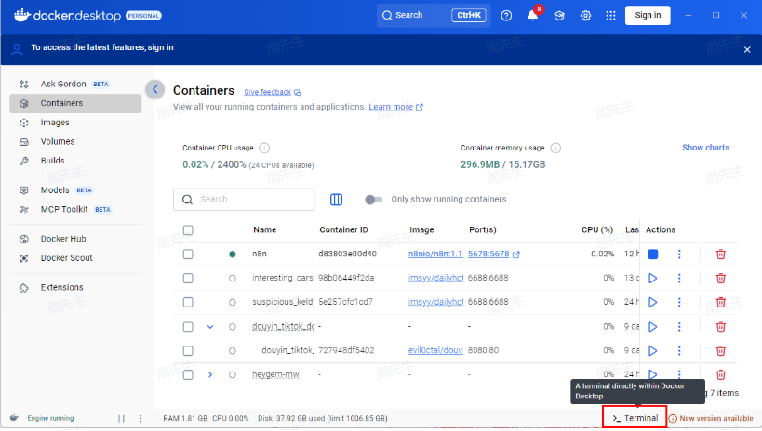
Task: Open more actions for 727948df5402
Action: (679, 350)
